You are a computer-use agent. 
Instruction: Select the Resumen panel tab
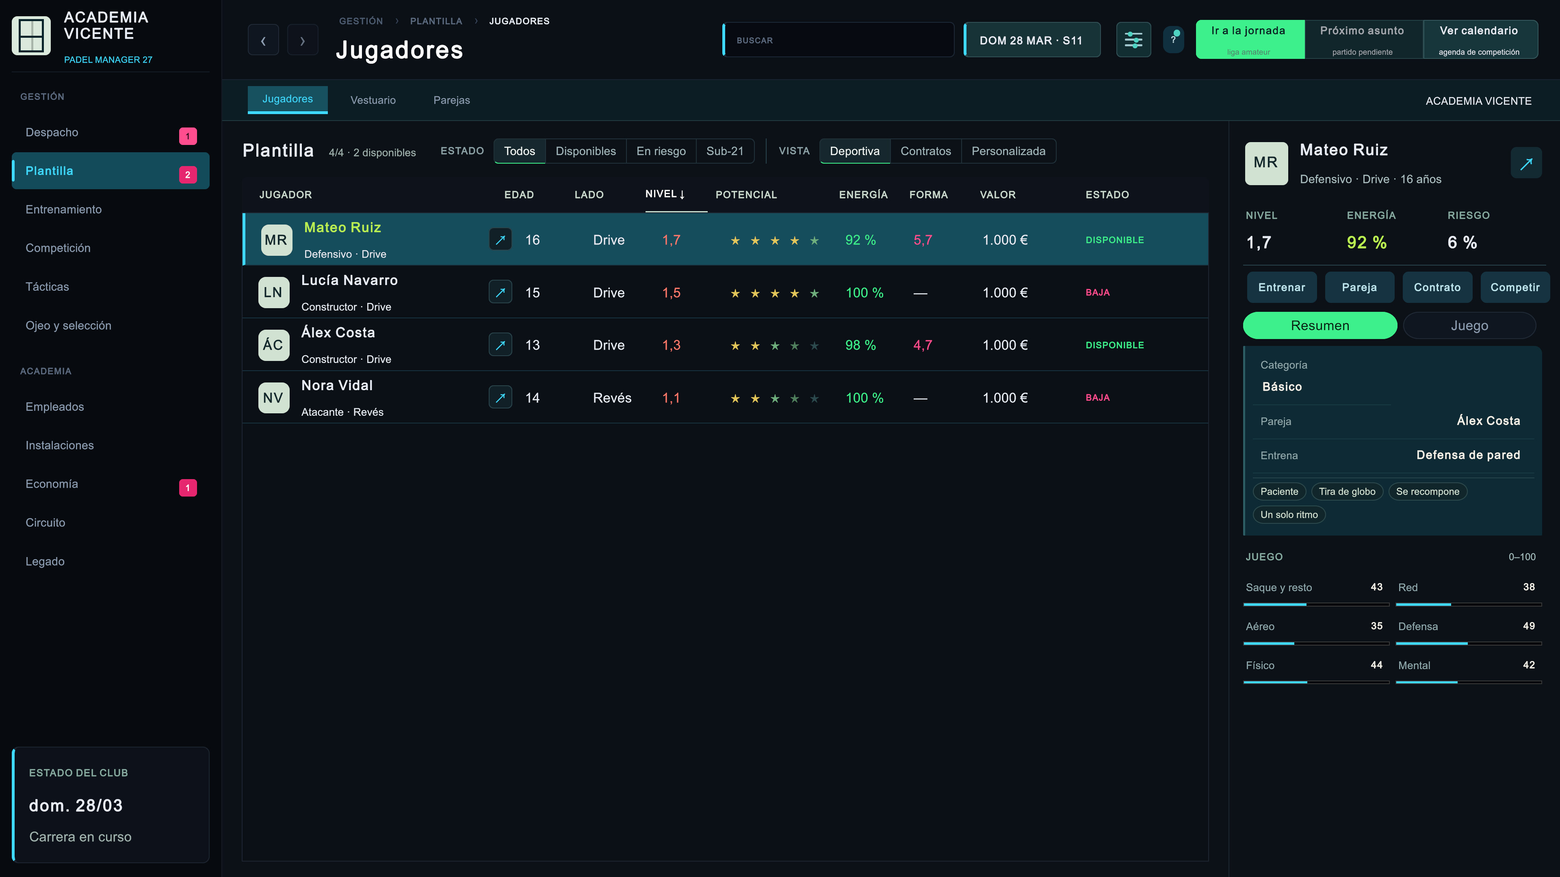click(x=1319, y=325)
